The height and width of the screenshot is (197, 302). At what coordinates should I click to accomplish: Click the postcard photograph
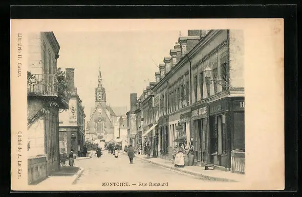click(136, 105)
